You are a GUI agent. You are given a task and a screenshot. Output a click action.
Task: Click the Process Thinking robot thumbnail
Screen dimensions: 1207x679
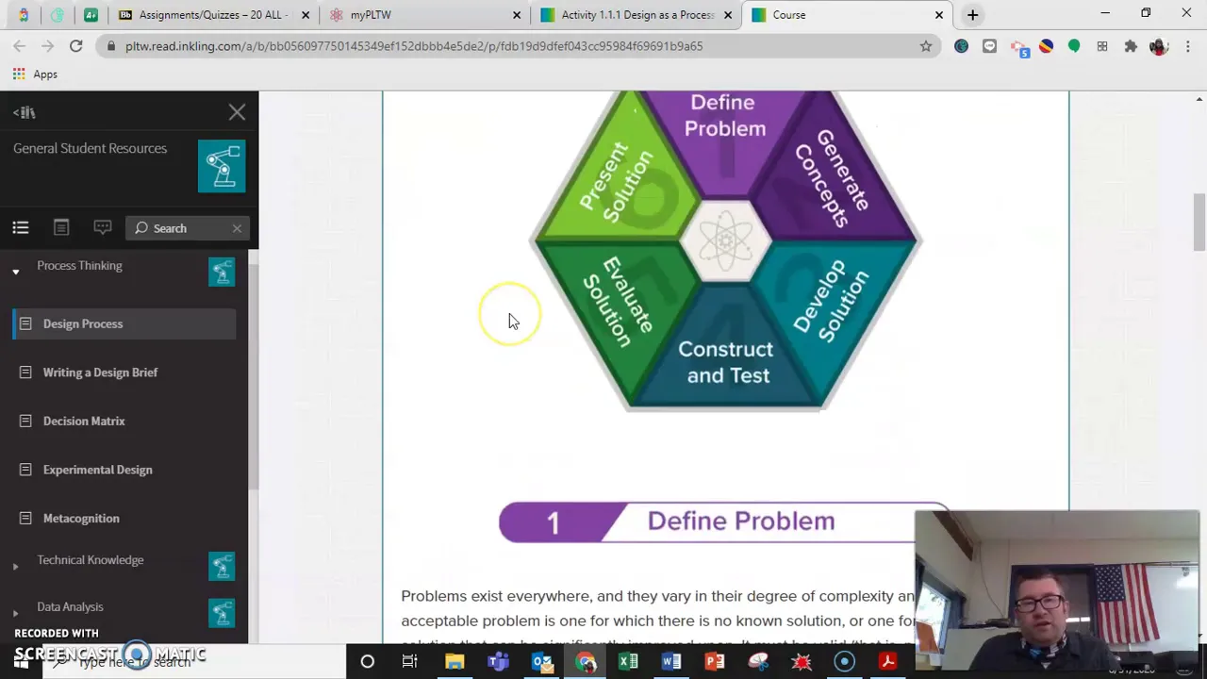pyautogui.click(x=222, y=272)
